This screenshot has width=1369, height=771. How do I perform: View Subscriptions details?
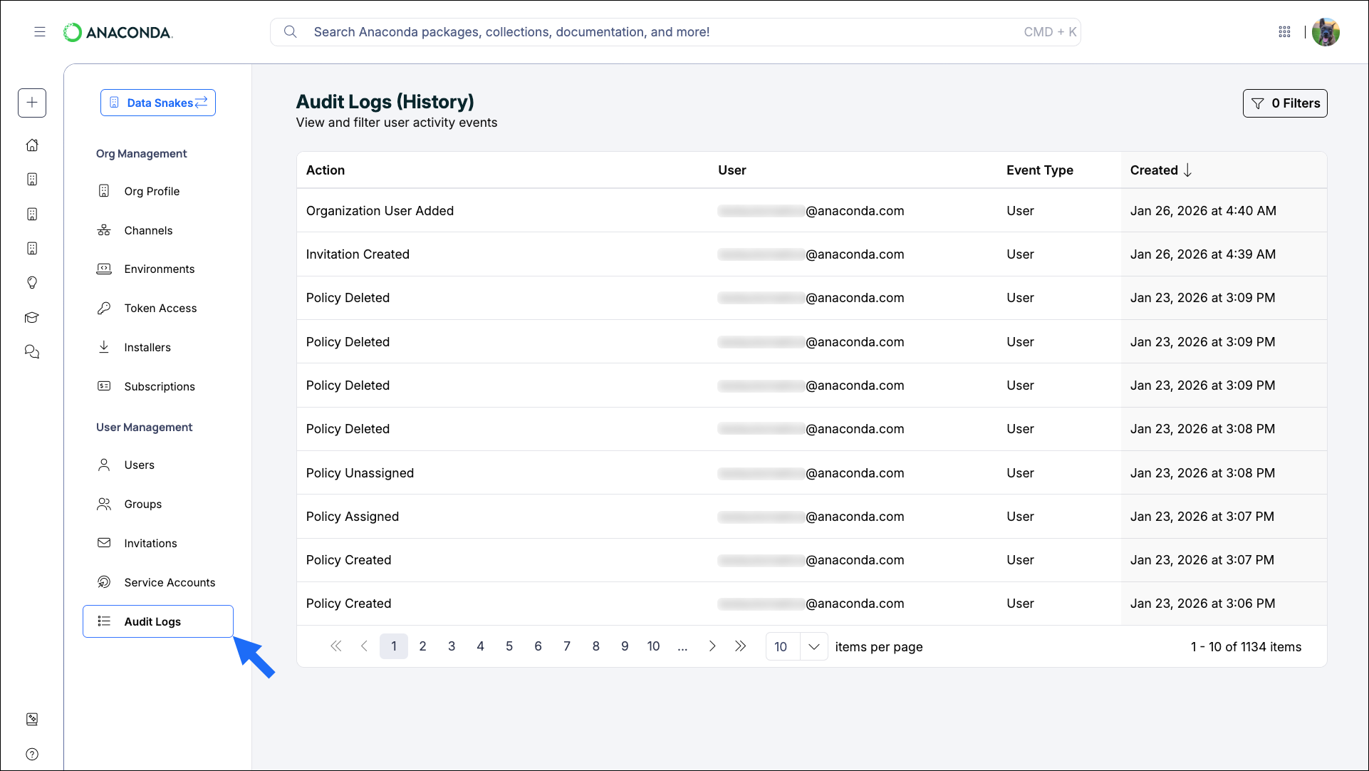point(159,386)
